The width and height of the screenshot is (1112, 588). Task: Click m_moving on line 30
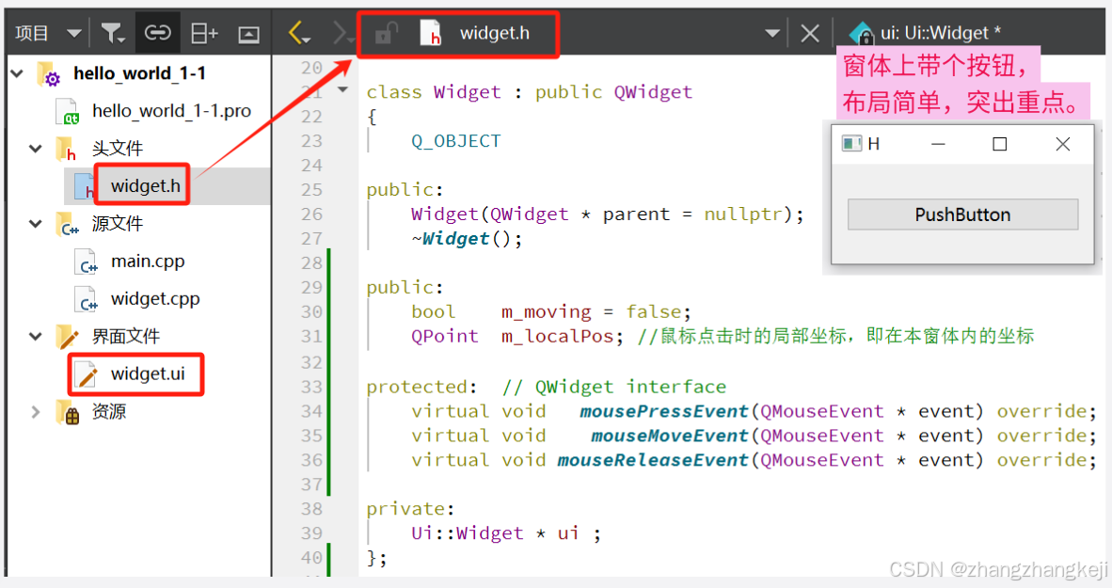546,312
